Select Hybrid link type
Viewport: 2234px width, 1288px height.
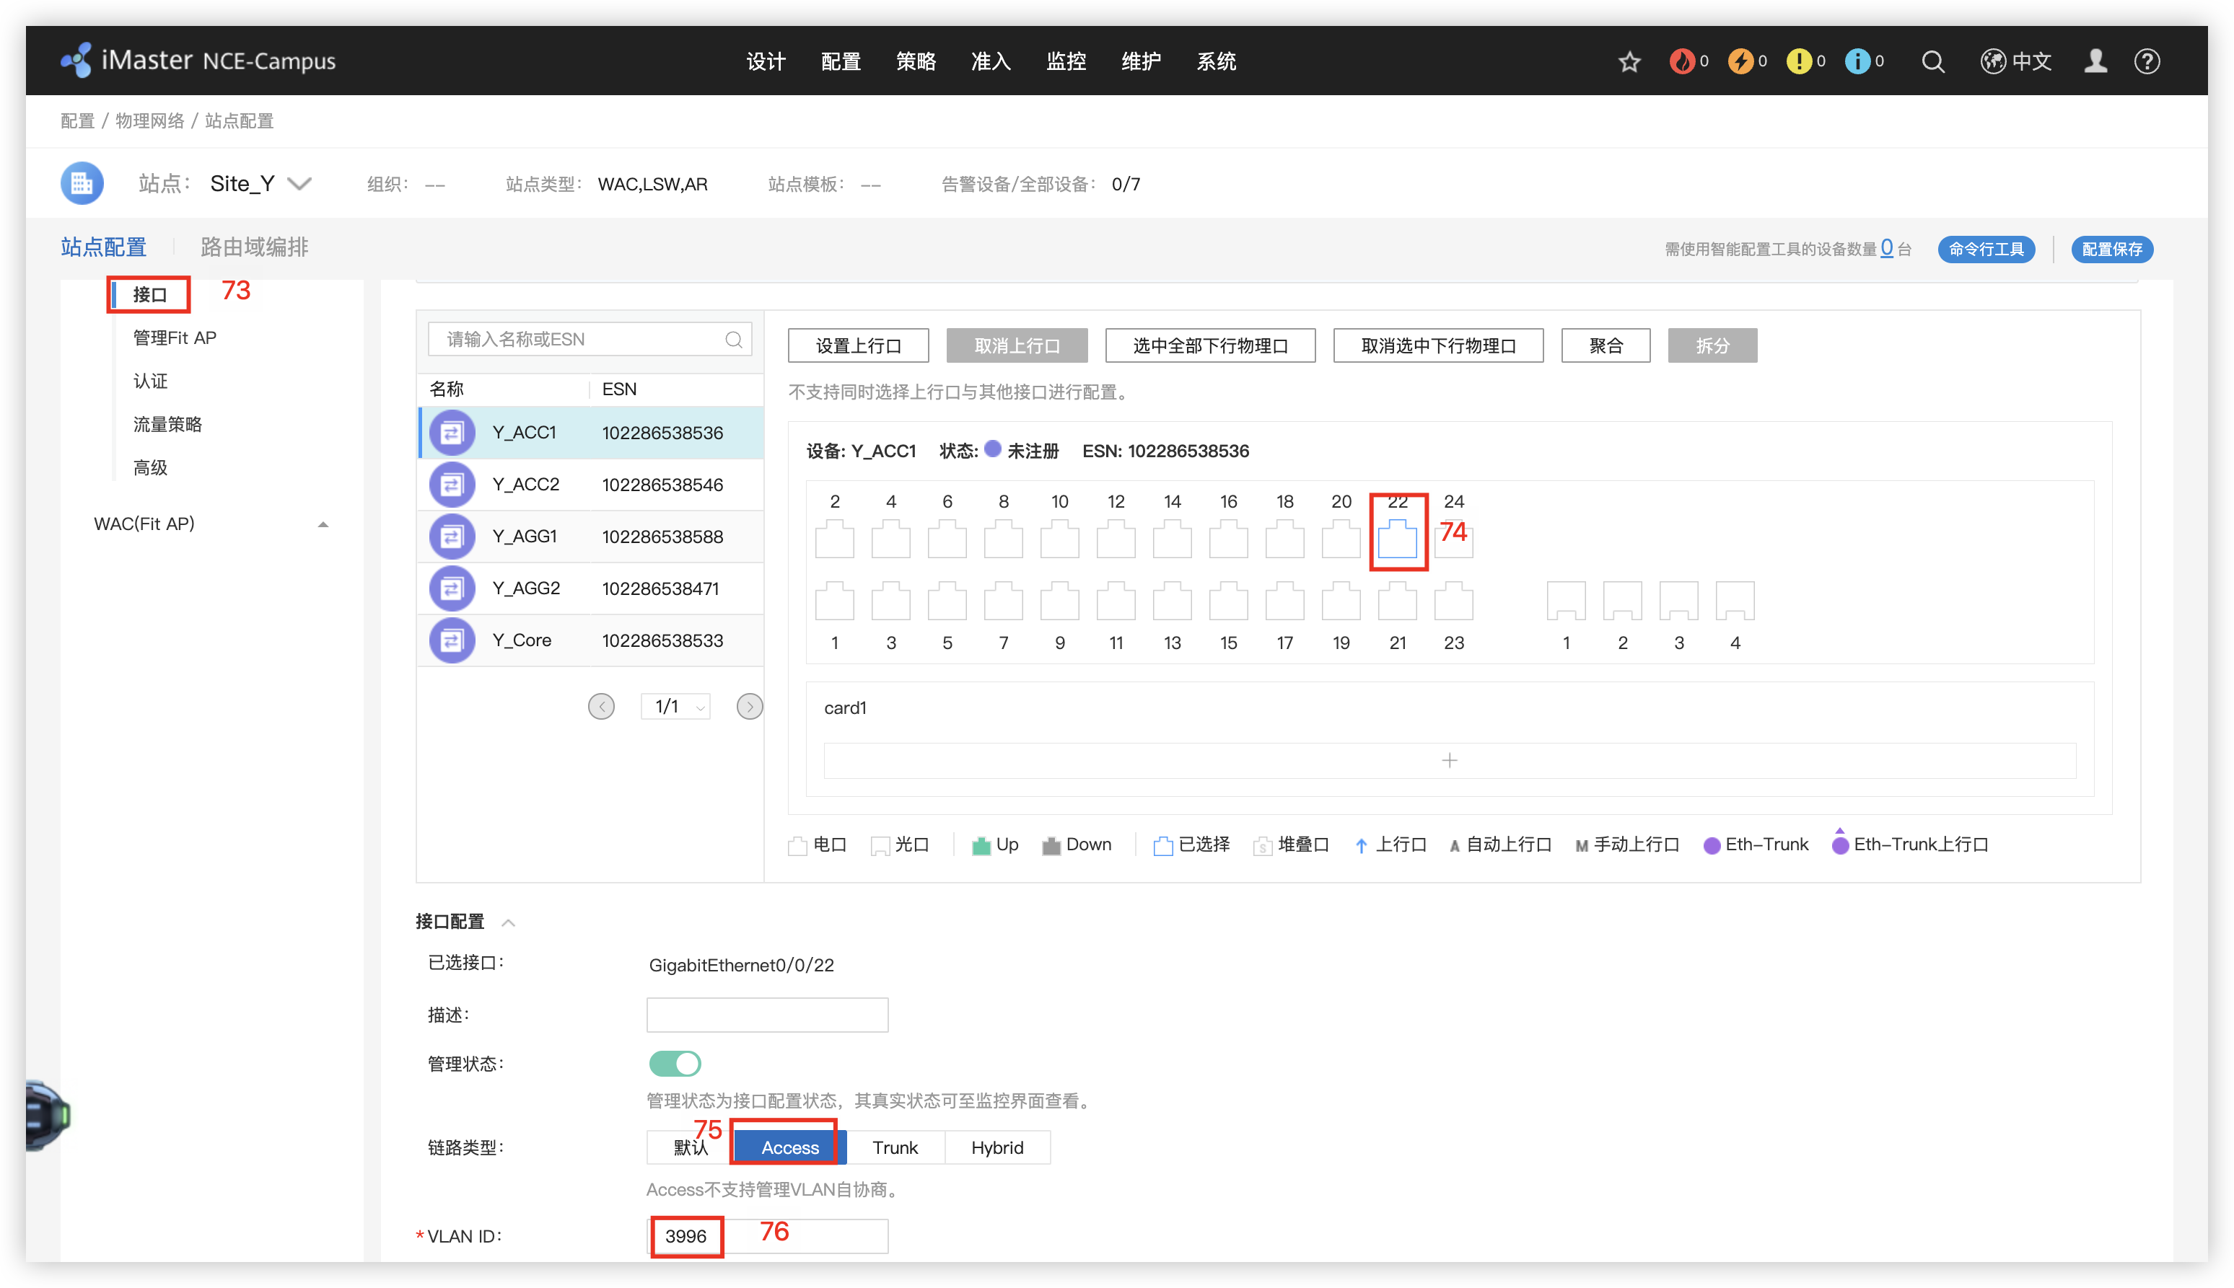coord(996,1147)
